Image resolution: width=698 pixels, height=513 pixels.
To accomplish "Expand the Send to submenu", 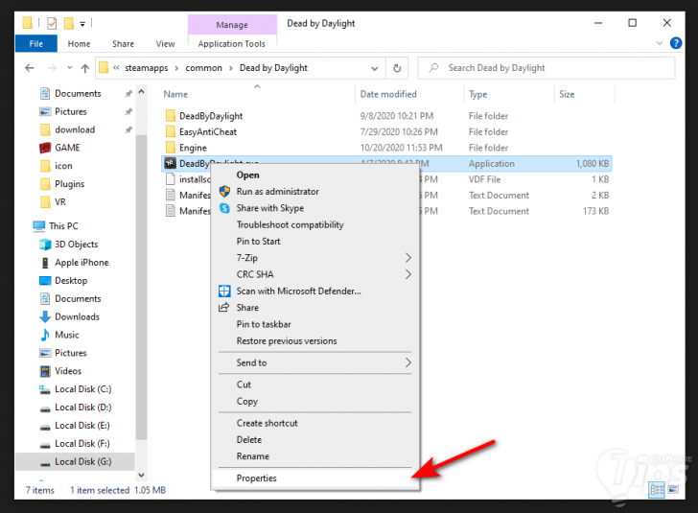I will (x=315, y=362).
